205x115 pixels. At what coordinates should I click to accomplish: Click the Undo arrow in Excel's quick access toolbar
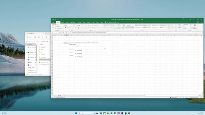(x=55, y=19)
